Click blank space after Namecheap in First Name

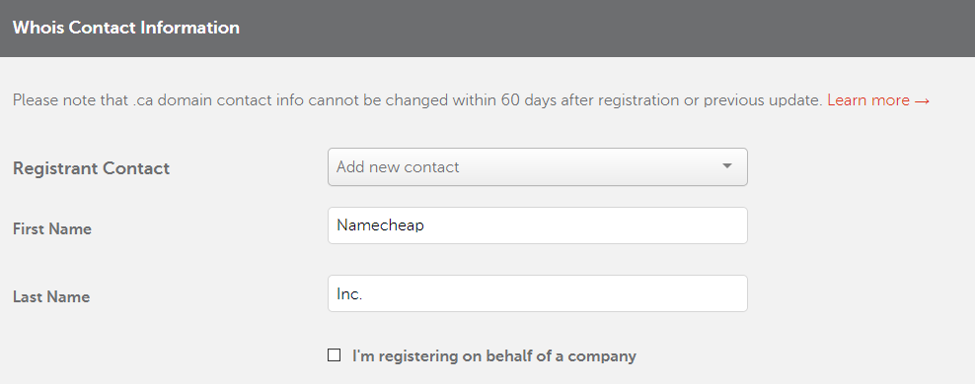click(584, 225)
